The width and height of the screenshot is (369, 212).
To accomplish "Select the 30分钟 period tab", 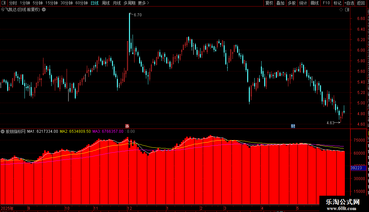I will [67, 3].
